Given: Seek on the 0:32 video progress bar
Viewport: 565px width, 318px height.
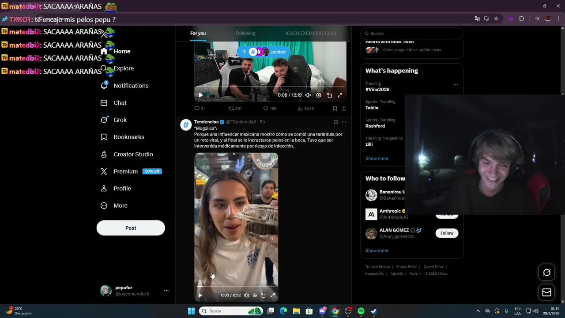Looking at the screenshot, I should tap(236, 287).
